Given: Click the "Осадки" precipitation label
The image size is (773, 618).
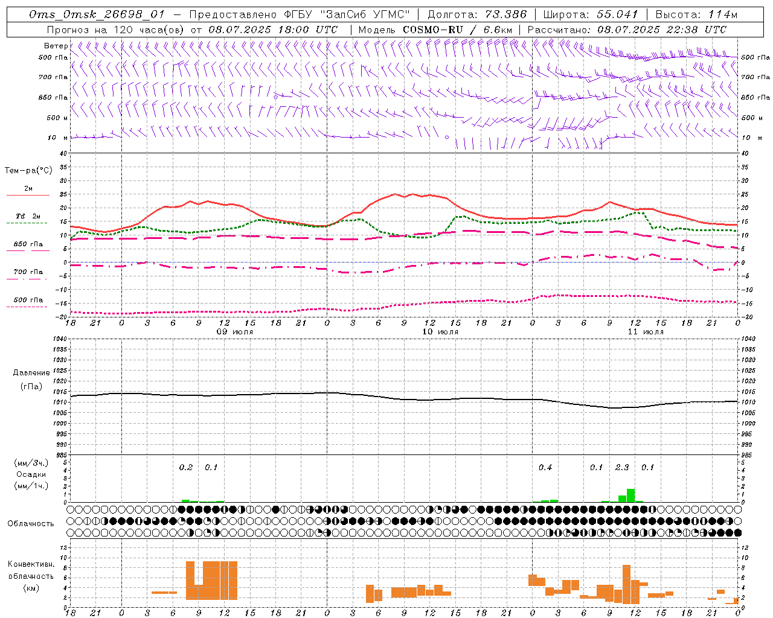Looking at the screenshot, I should (31, 474).
